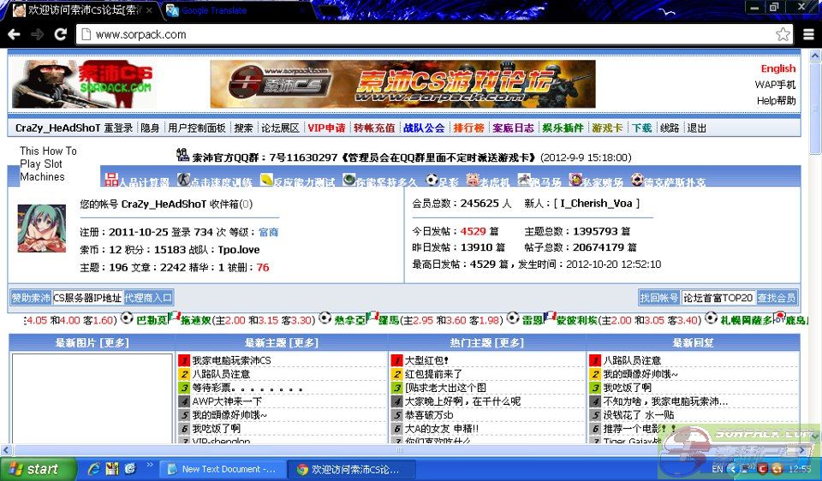Screen dimensions: 822x481
Task: Reload the page with the refresh icon
Action: click(x=61, y=34)
